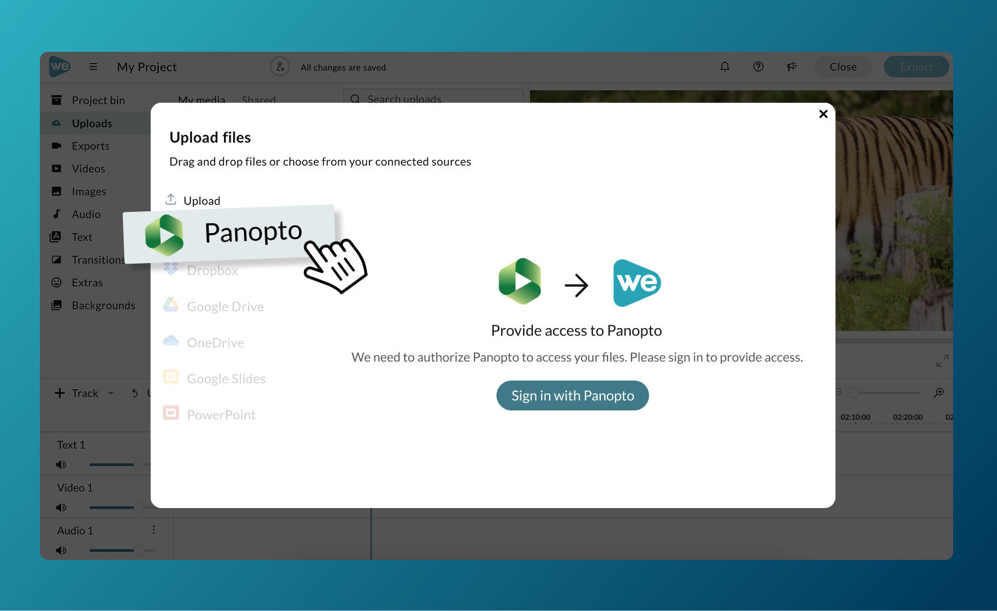Click the Export button
This screenshot has height=611, width=997.
(916, 66)
